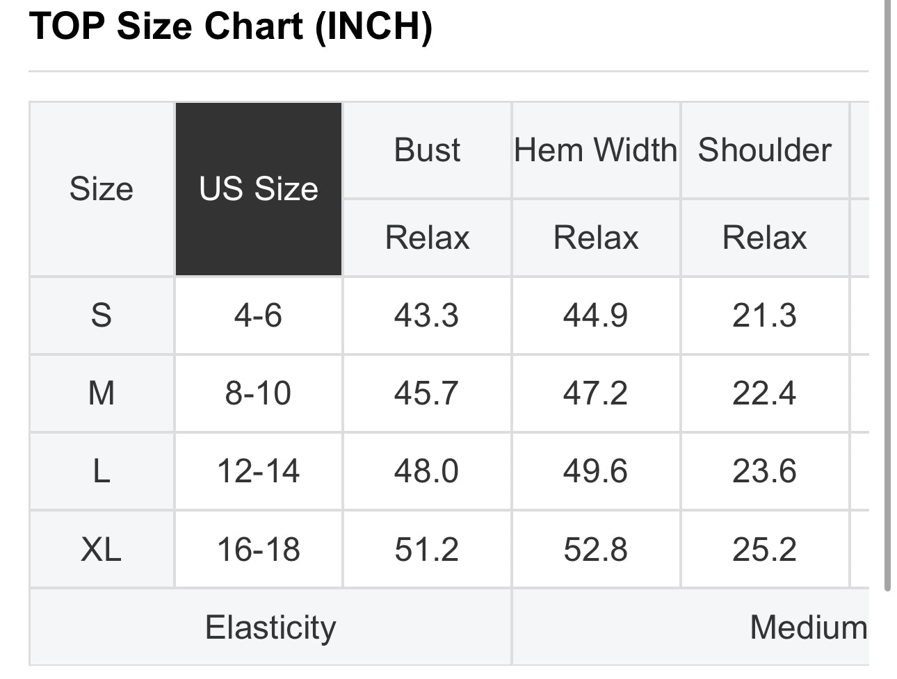The height and width of the screenshot is (679, 897).
Task: Click the 4-6 US size cell
Action: tap(259, 316)
